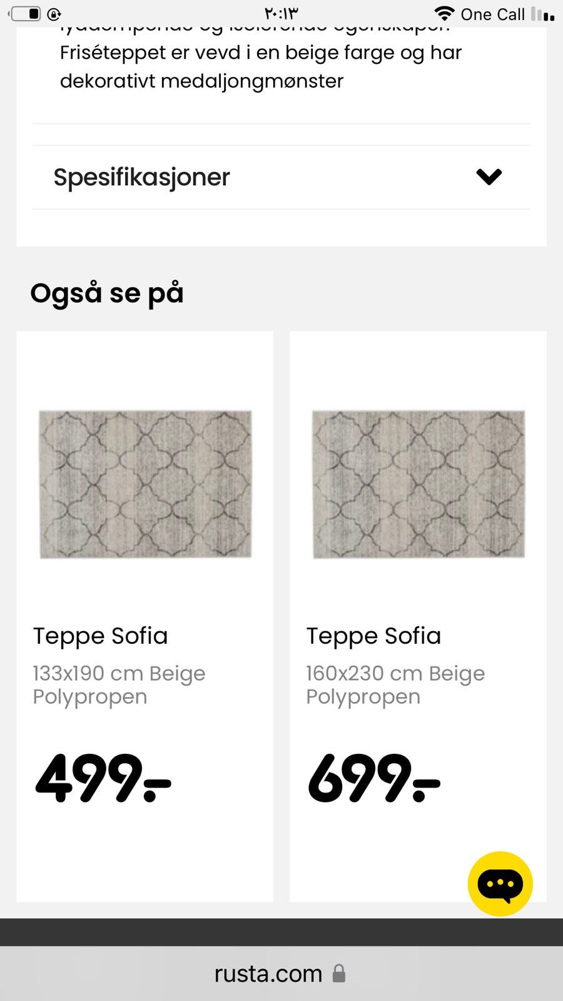Open the 160x230 cm Teppe Sofia image
The height and width of the screenshot is (1001, 563).
[x=418, y=484]
